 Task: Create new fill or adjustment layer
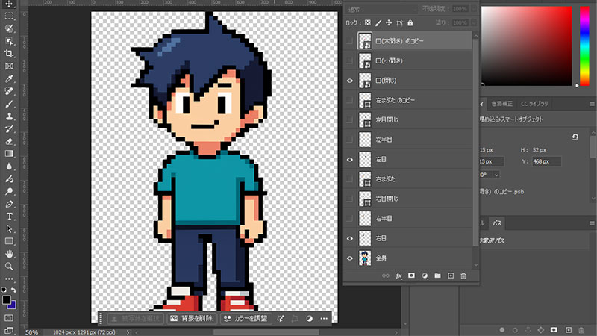[425, 276]
